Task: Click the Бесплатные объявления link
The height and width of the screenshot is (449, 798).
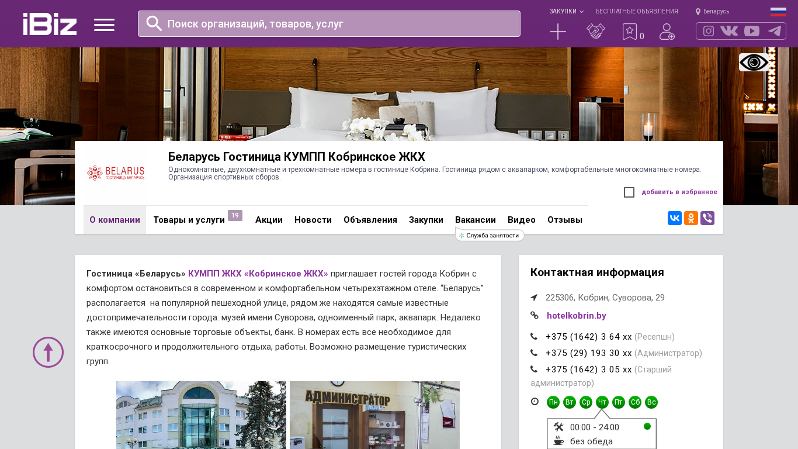Action: coord(637,12)
